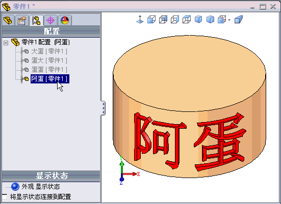Select the shaded display cube icon
This screenshot has width=281, height=204.
(210, 19)
